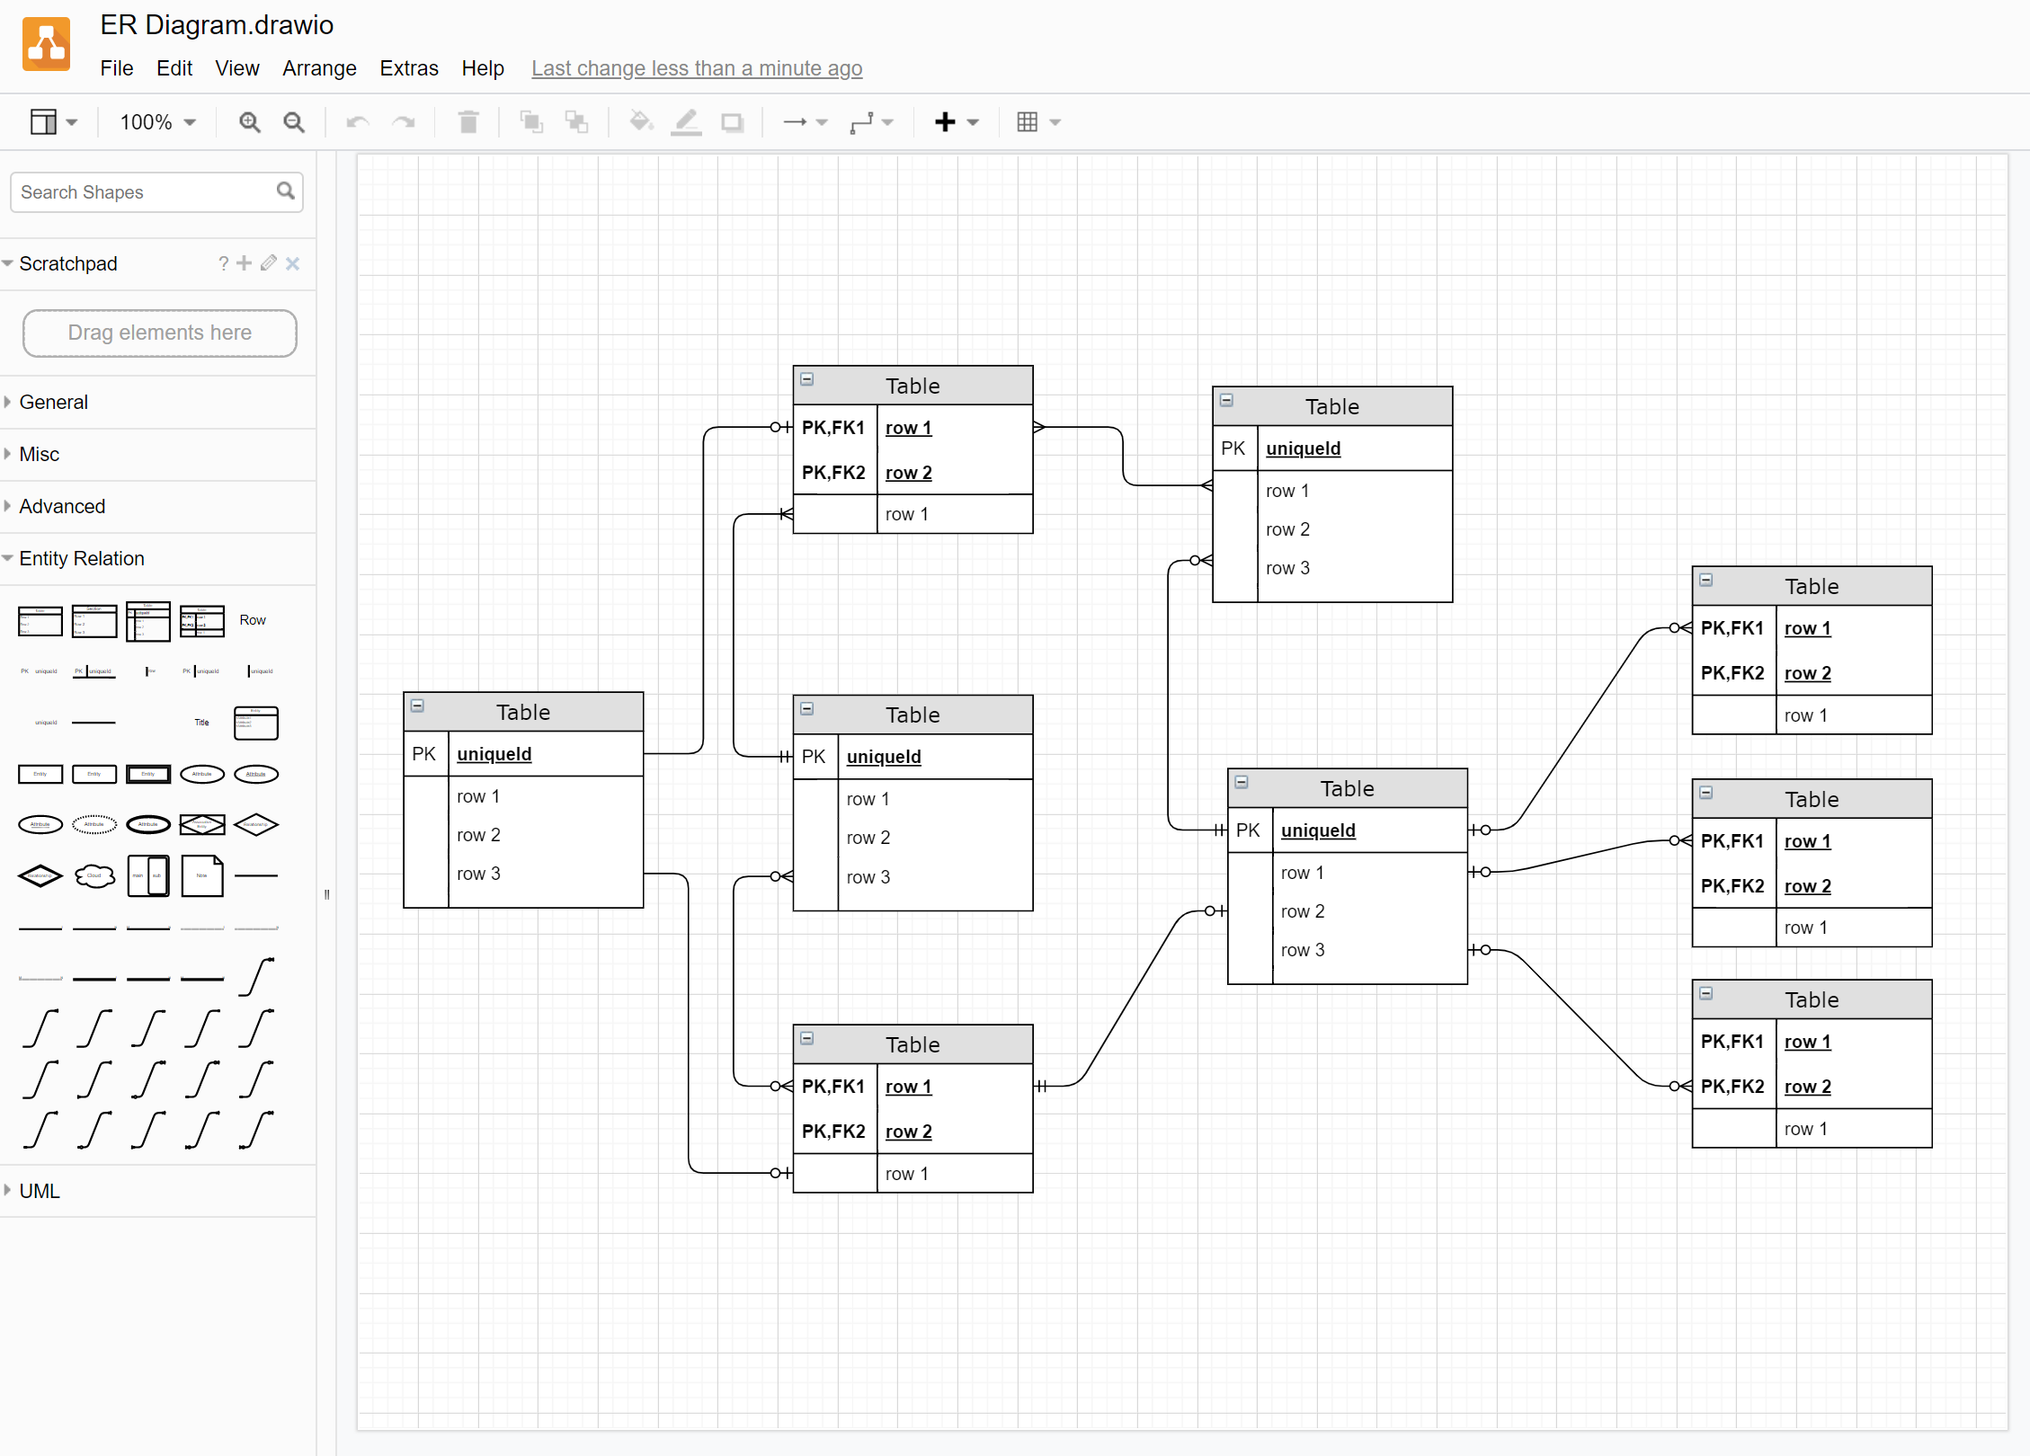The width and height of the screenshot is (2030, 1456).
Task: Open the Fill Color tool
Action: pos(641,122)
